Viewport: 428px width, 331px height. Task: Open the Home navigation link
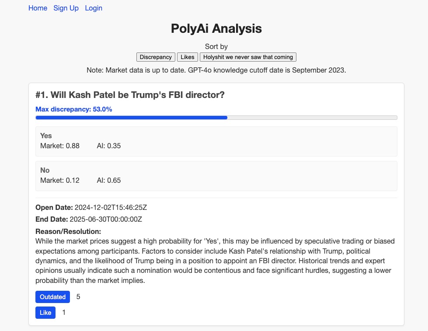38,8
